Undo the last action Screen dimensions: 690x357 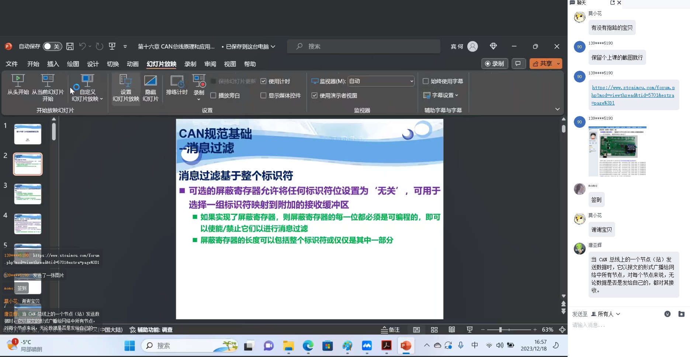[x=83, y=46]
